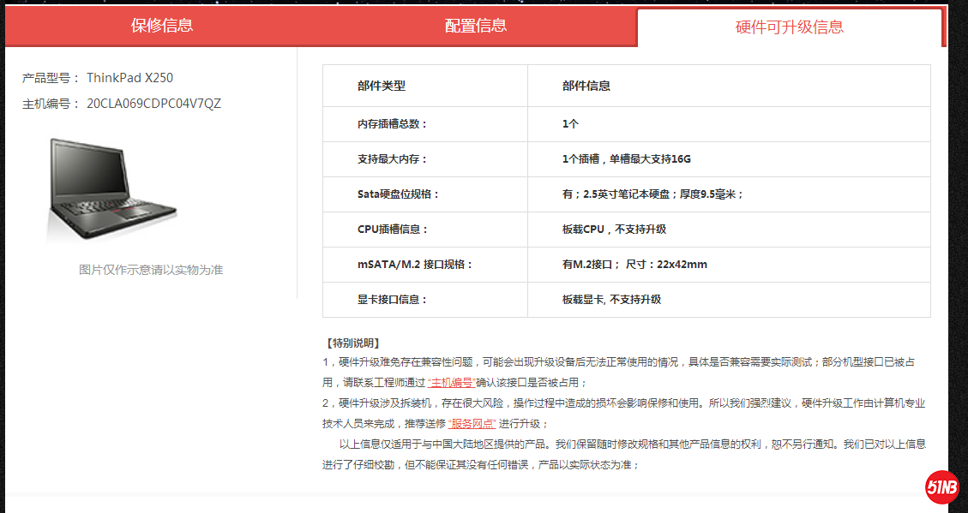Click the 部件类型 column header

pos(382,86)
